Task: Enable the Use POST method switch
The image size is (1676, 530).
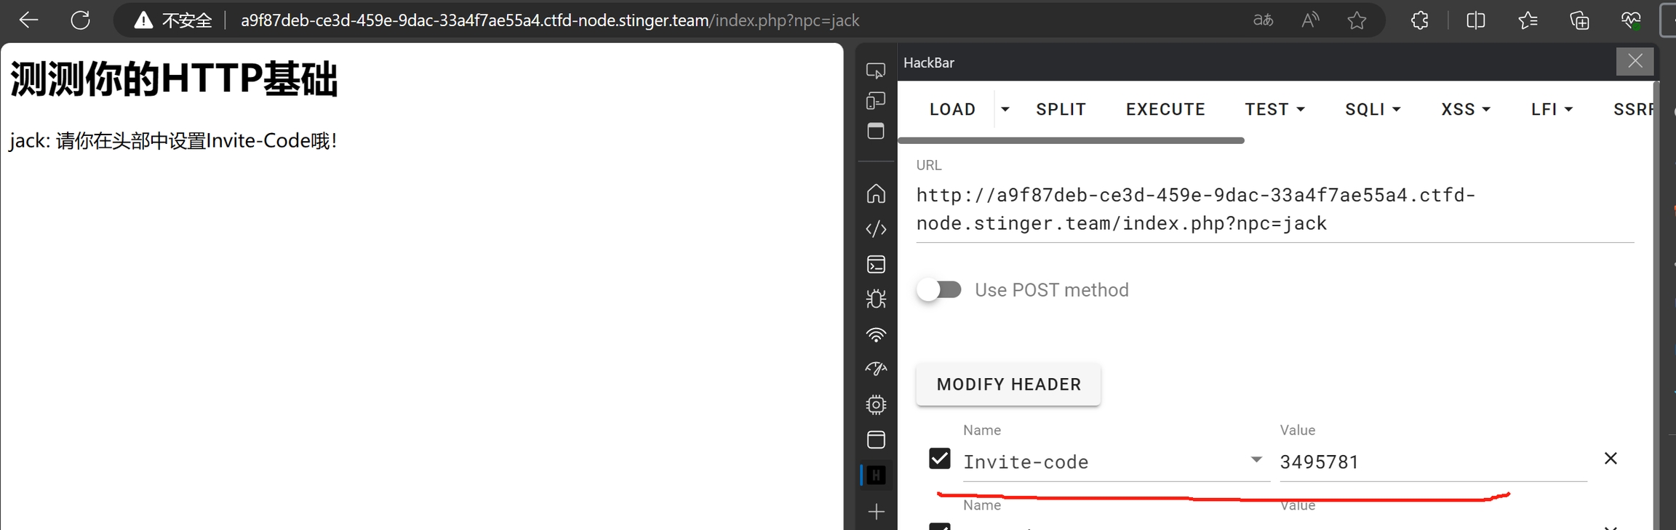Action: coord(939,290)
